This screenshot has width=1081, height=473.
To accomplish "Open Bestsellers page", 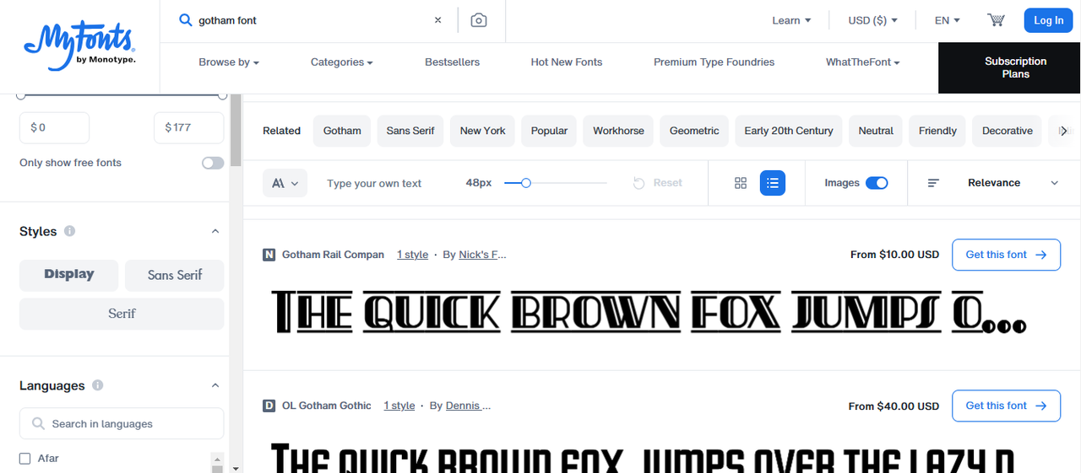I will coord(453,62).
